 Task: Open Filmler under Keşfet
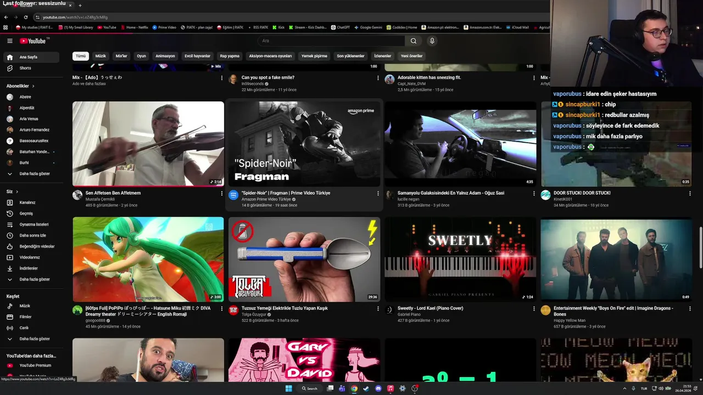pos(32,317)
